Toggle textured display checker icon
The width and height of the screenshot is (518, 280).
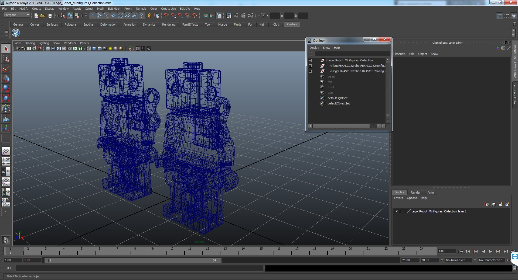point(105,48)
